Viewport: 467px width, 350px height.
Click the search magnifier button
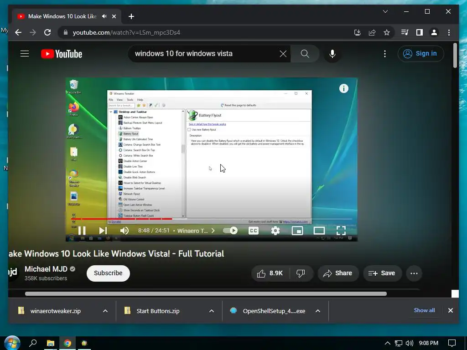tap(305, 54)
